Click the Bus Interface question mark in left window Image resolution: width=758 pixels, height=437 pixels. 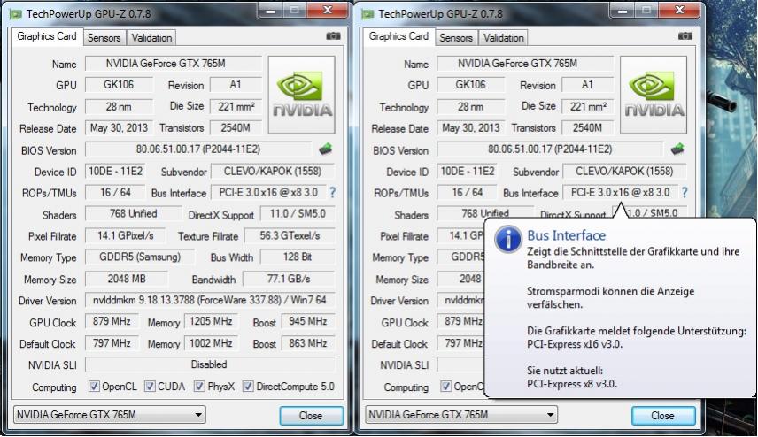coord(333,193)
